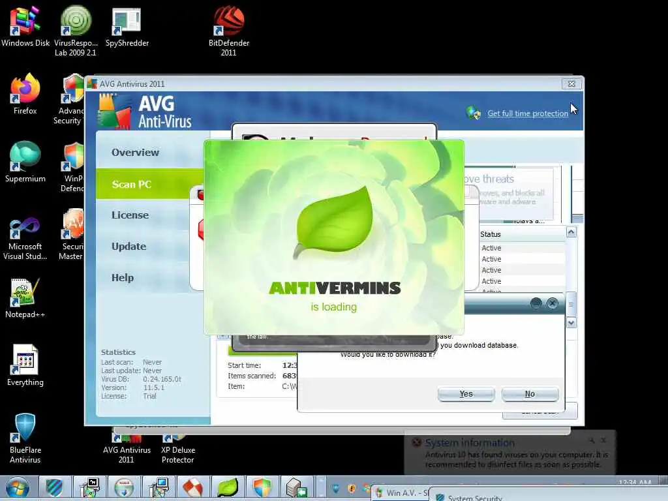Close the database download dialog
This screenshot has width=668, height=501.
pyautogui.click(x=552, y=303)
